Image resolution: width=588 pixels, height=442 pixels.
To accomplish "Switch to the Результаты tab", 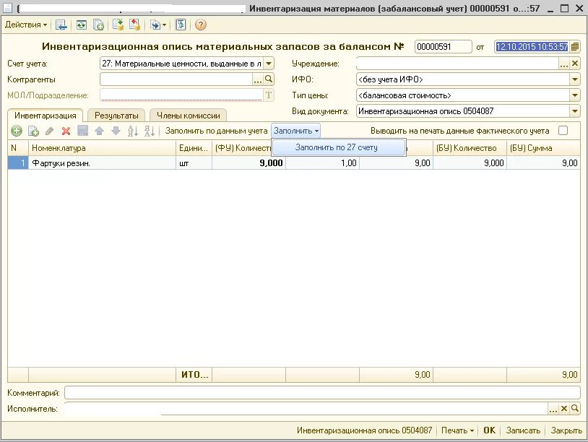I will (116, 116).
